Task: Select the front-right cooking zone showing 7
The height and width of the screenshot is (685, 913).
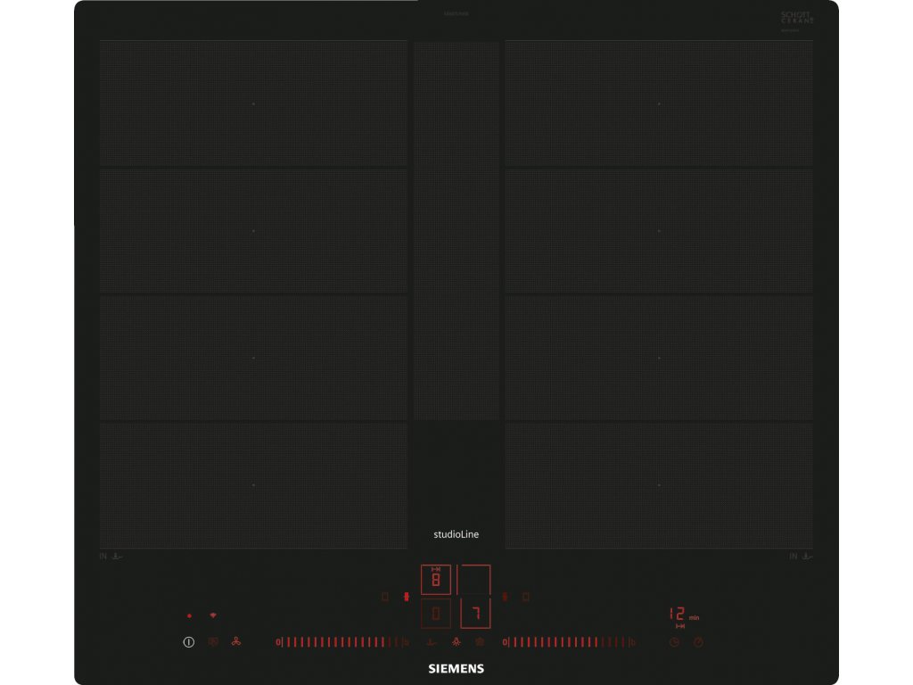Action: (475, 613)
